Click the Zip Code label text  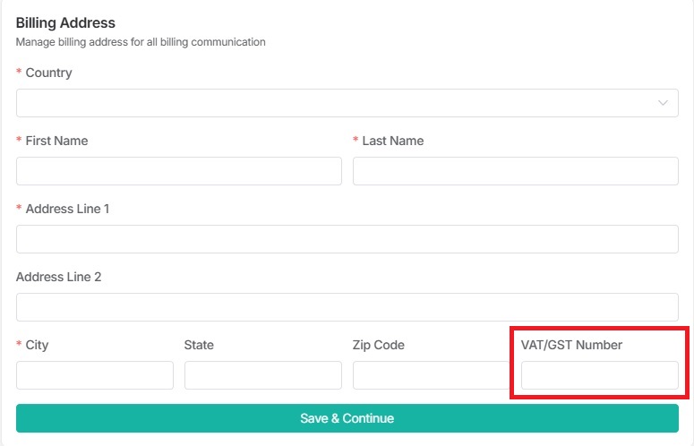(x=379, y=345)
